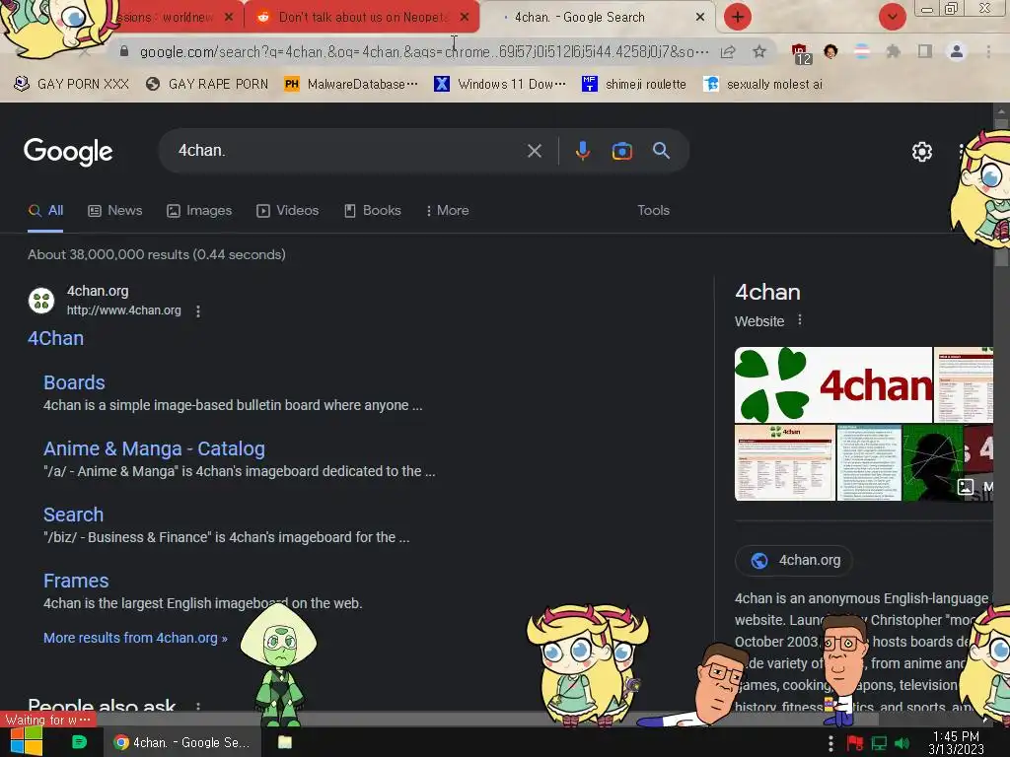
Task: Open new tab with plus button
Action: [x=738, y=17]
